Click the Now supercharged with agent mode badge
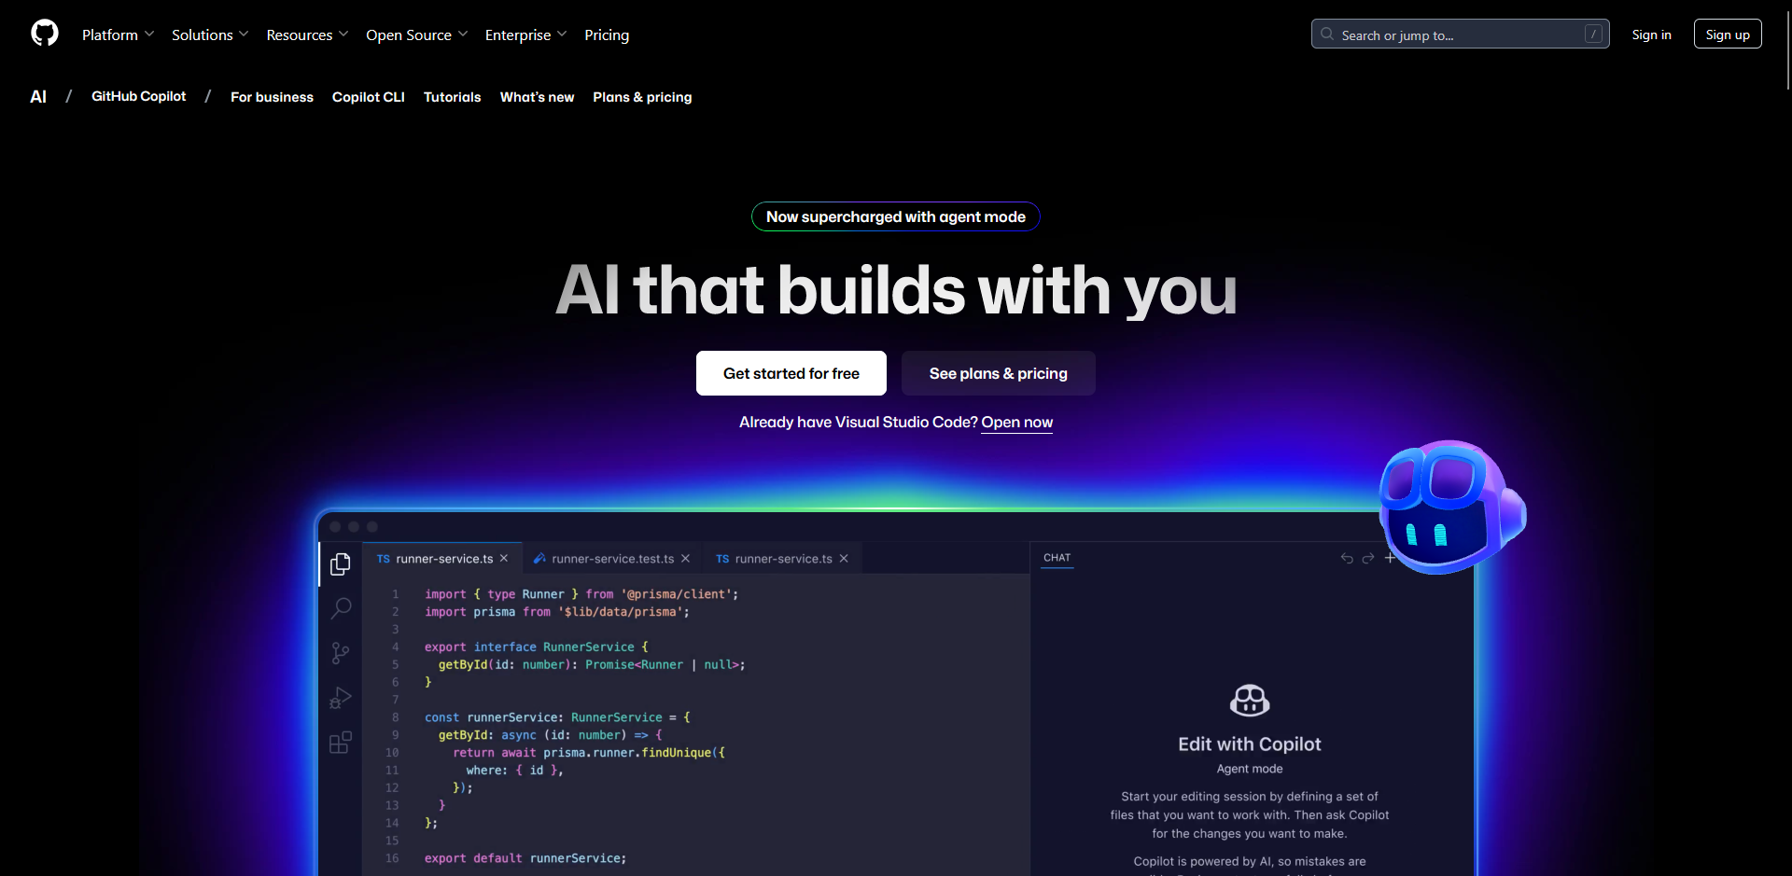The height and width of the screenshot is (876, 1792). [x=896, y=216]
